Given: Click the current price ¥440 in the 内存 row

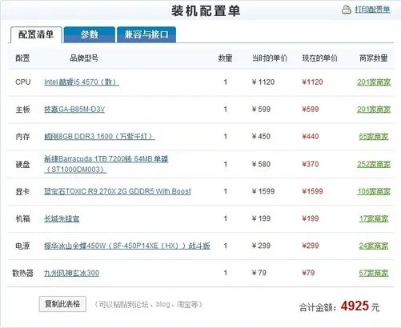Looking at the screenshot, I should [x=311, y=137].
